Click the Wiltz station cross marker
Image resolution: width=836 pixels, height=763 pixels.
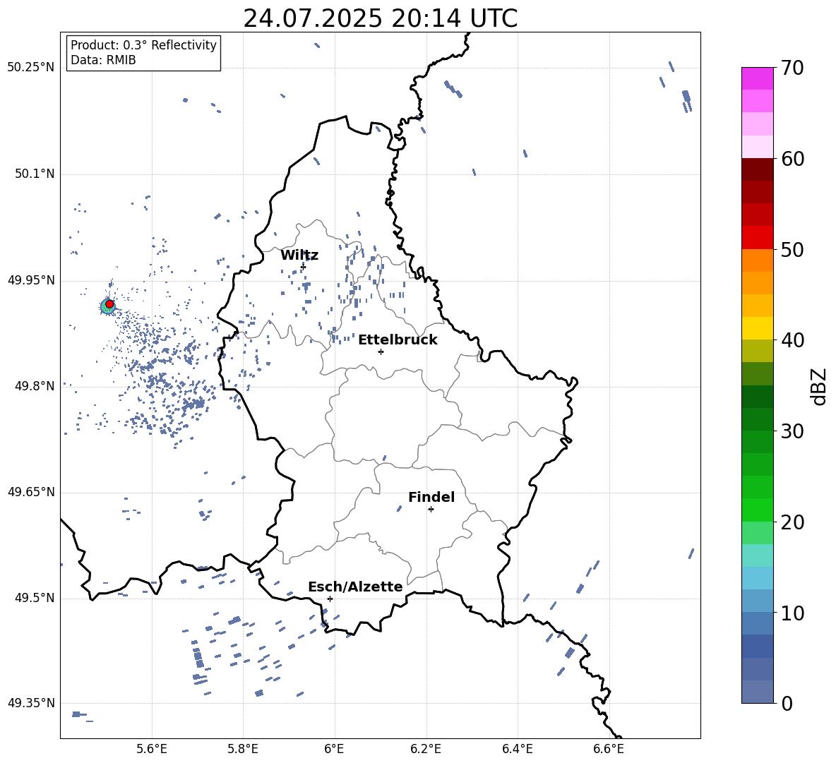click(303, 267)
